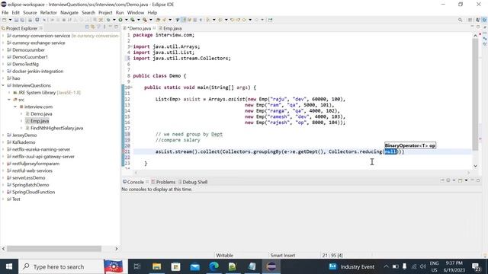Open the notification center icon
This screenshot has width=488, height=274.
click(476, 266)
